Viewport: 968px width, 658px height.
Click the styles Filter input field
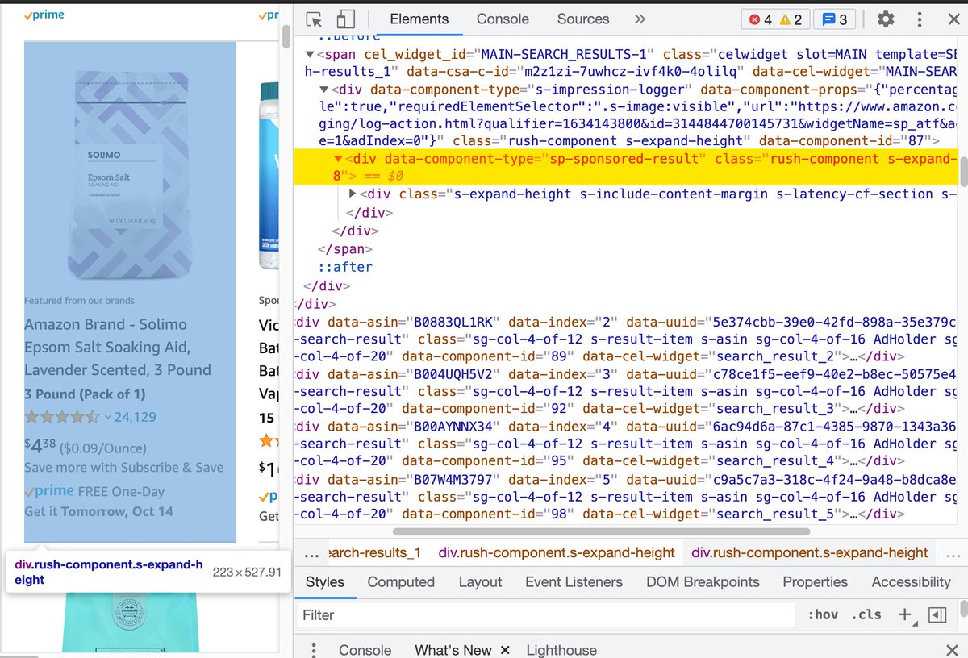[x=545, y=615]
